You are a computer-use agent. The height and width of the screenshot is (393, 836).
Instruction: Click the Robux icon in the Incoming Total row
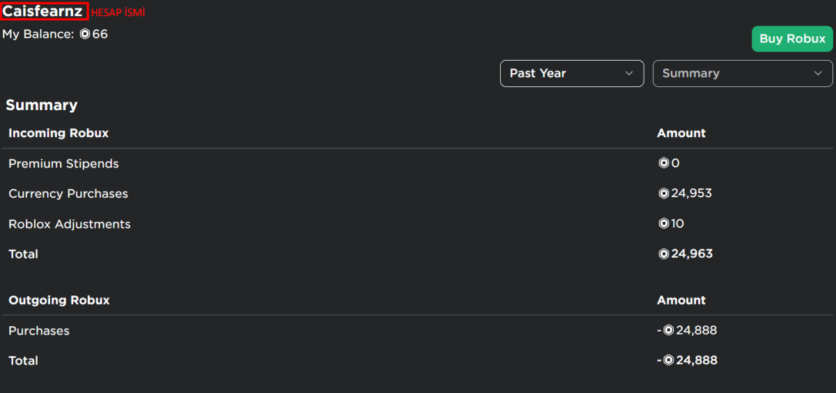[664, 254]
